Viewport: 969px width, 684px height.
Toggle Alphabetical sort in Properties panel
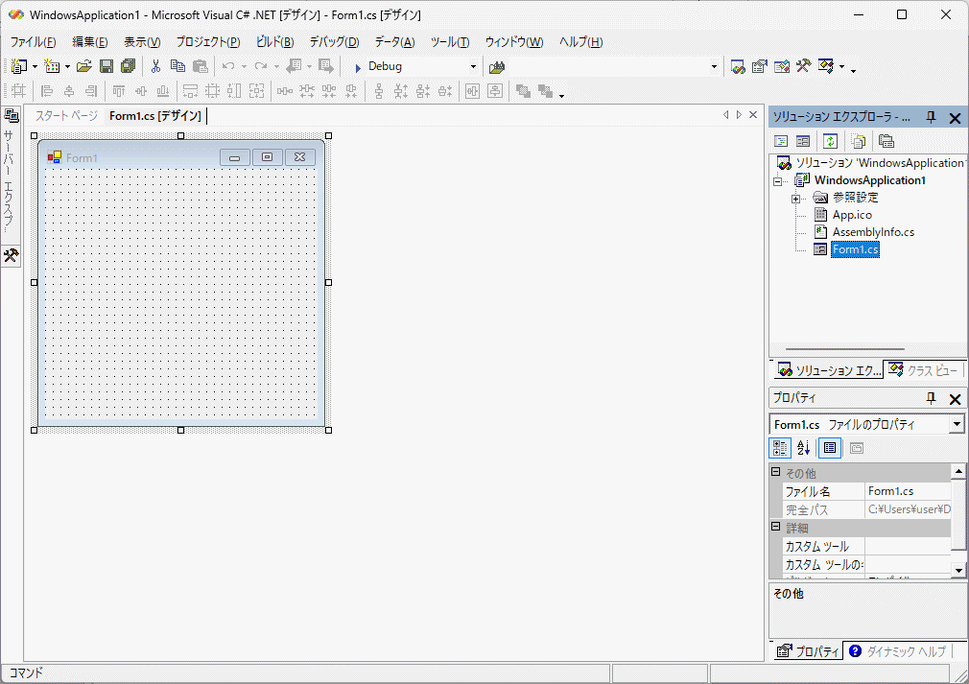(803, 448)
